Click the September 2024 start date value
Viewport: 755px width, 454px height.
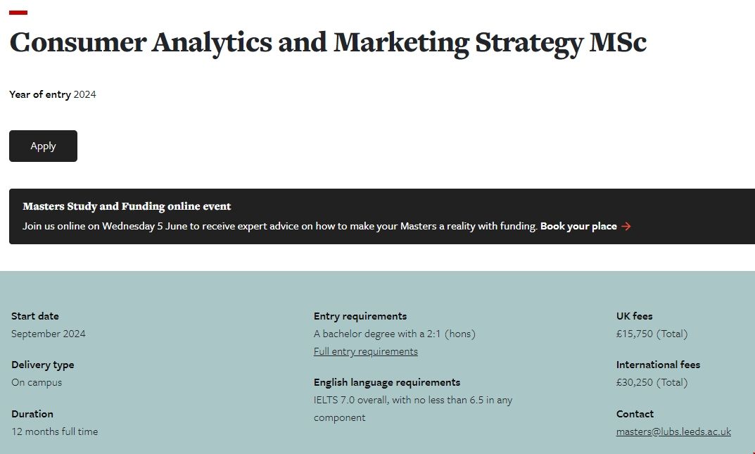[x=49, y=334]
